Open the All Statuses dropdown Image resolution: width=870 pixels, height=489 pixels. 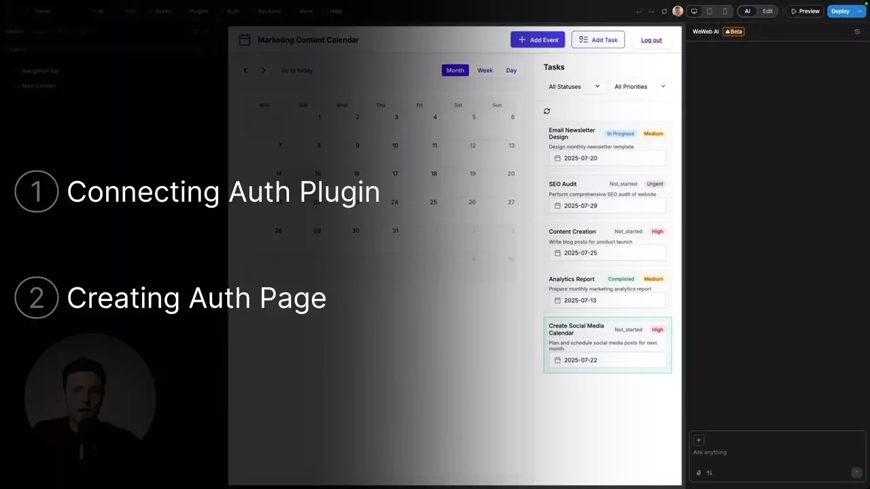(x=573, y=86)
